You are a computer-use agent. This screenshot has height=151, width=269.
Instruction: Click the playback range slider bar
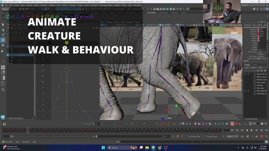(54, 137)
